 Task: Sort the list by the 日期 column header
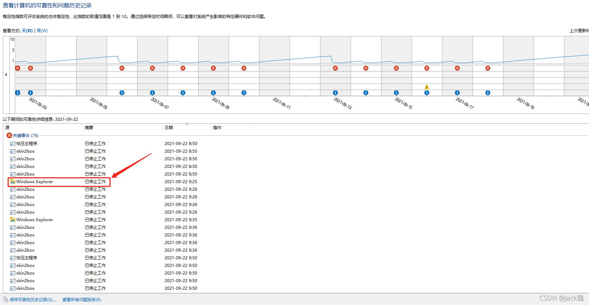coord(186,128)
